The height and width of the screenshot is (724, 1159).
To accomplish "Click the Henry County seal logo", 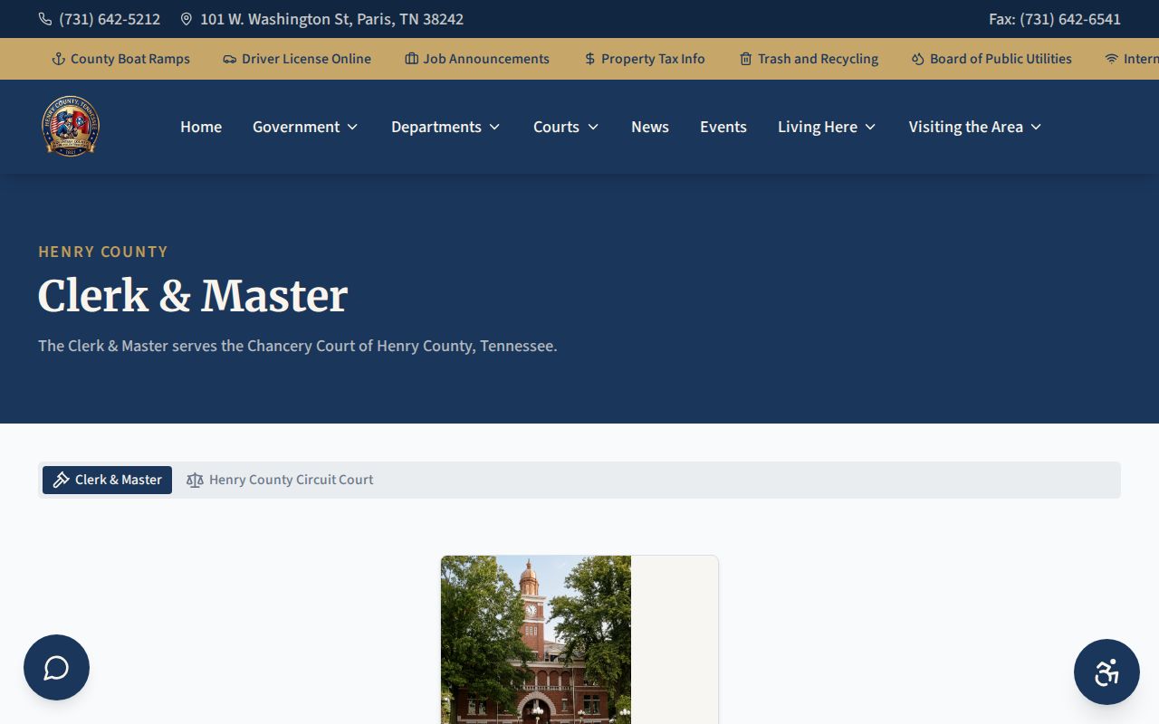I will pos(71,127).
